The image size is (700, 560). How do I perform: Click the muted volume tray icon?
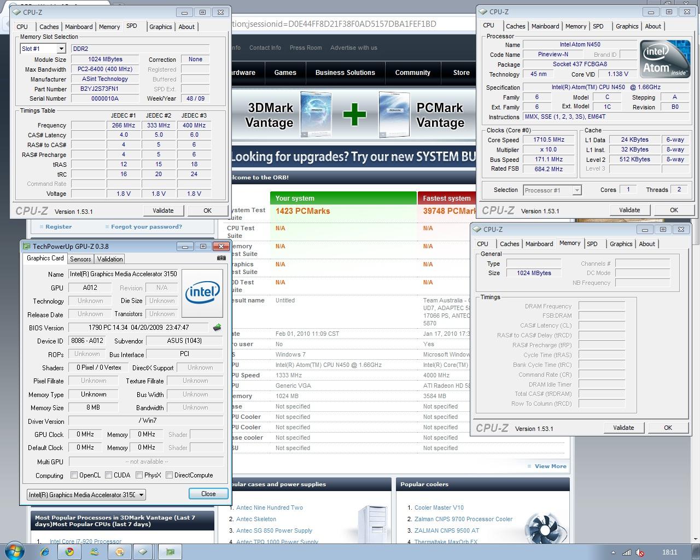639,552
